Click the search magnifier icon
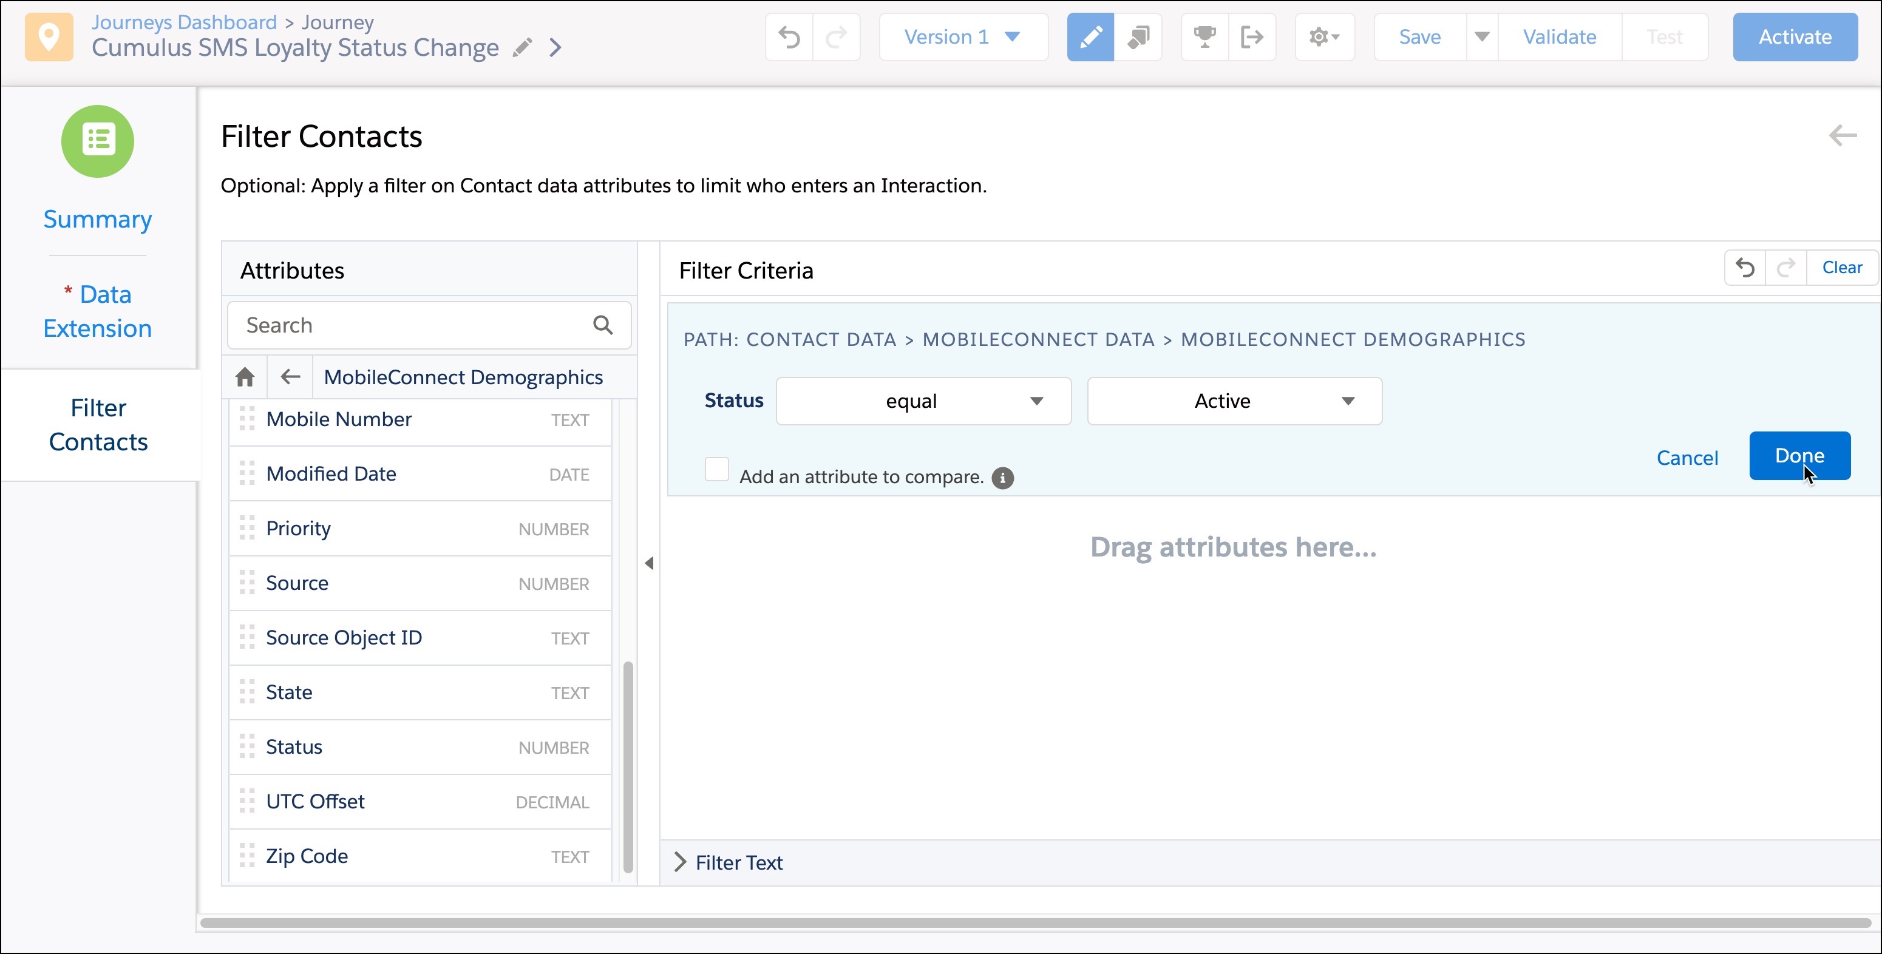1882x954 pixels. (x=603, y=325)
